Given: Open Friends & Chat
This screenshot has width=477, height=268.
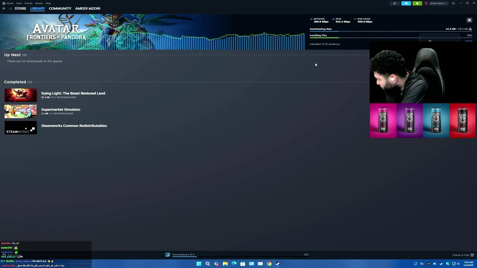Looking at the screenshot, I should point(461,255).
